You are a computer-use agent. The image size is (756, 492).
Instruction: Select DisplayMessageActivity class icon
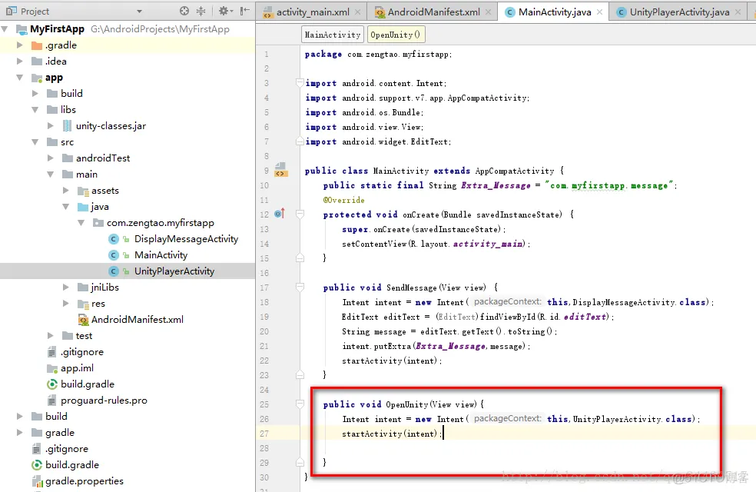point(114,239)
